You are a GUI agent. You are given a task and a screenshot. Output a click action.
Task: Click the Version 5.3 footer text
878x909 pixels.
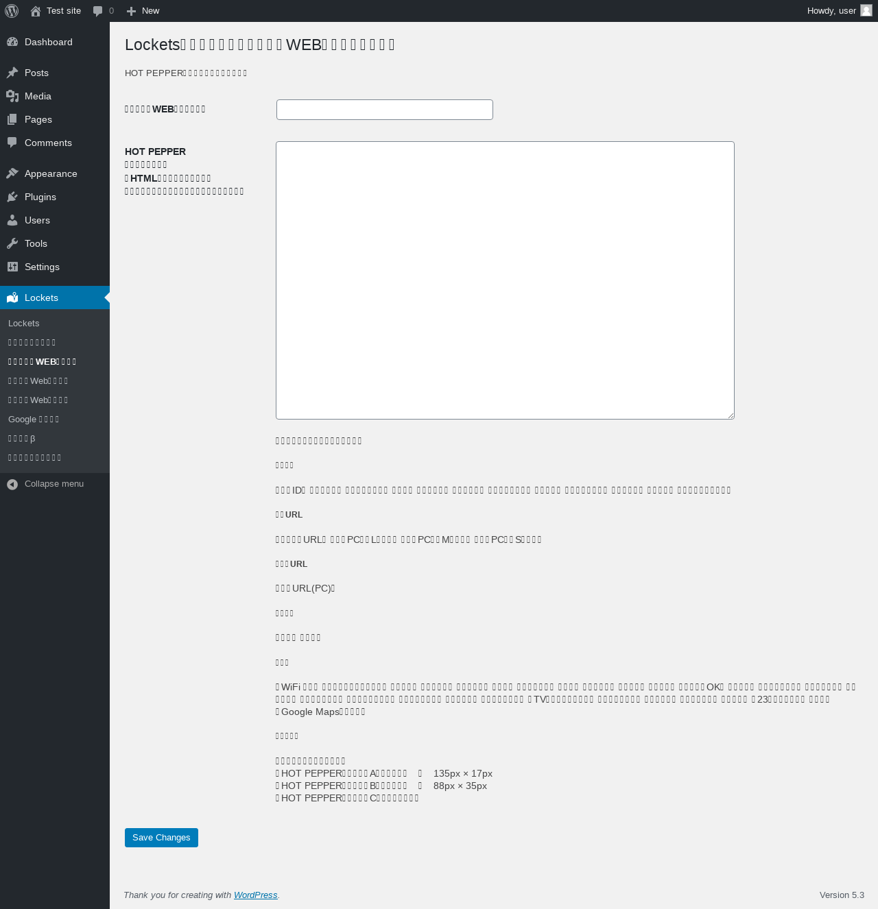pos(842,895)
